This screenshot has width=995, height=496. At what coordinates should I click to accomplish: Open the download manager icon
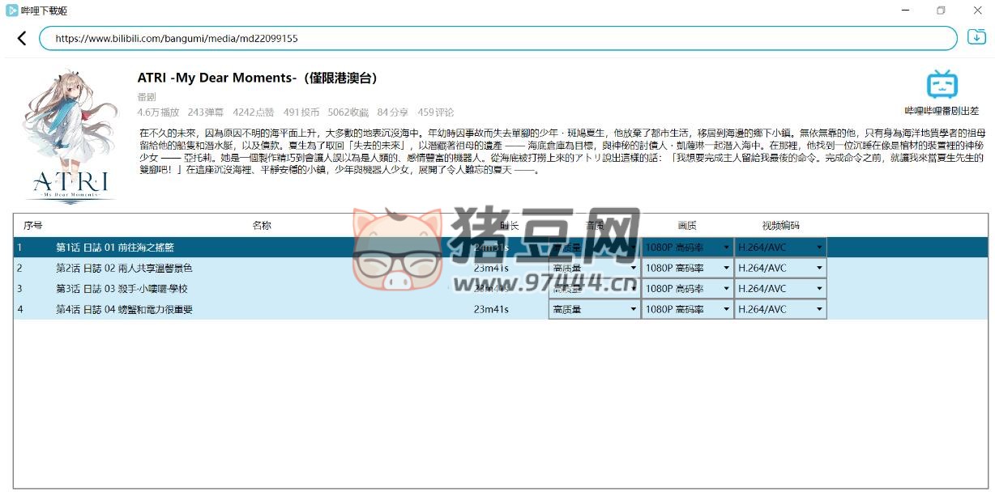coord(976,37)
